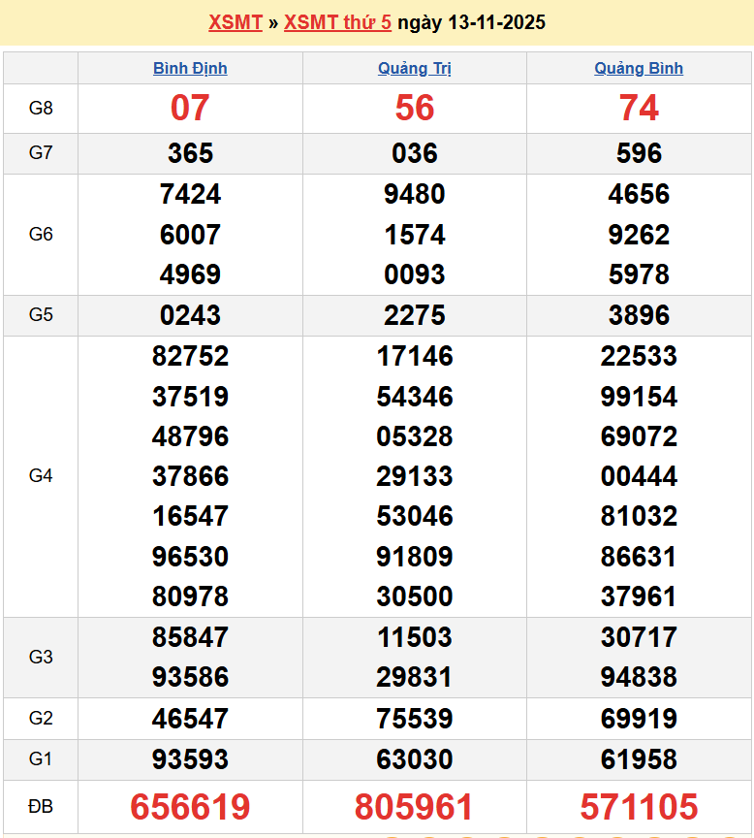Click Quảng Bình special prize number 571105
The width and height of the screenshot is (754, 838).
coord(639,807)
